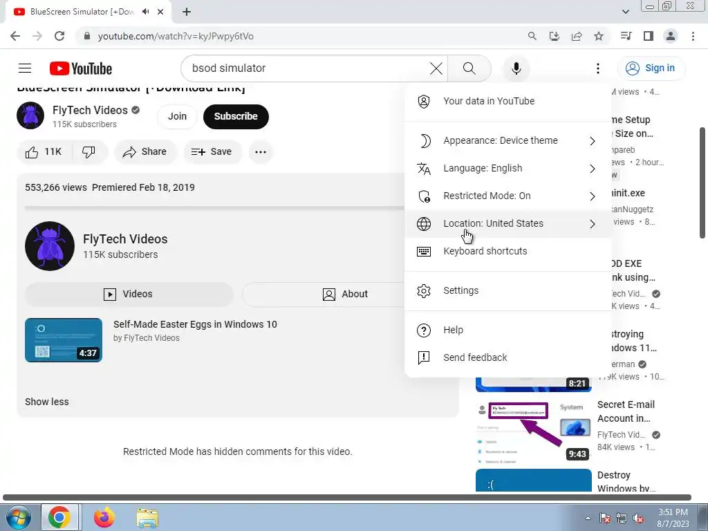Click the URL address bar

click(298, 36)
